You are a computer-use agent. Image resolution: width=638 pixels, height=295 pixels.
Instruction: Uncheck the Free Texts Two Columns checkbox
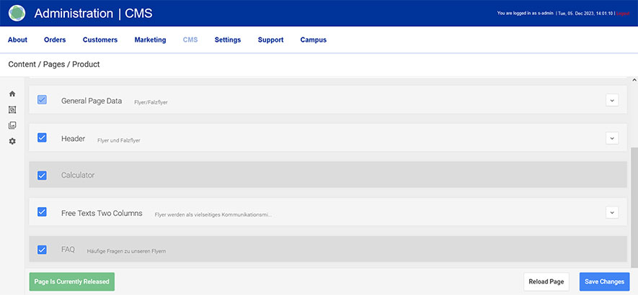[x=42, y=212]
